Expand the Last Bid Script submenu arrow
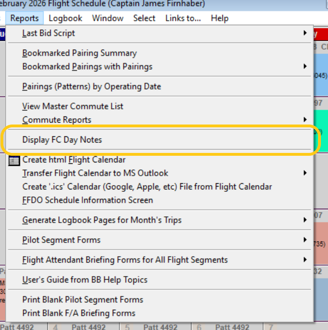Viewport: 328px width, 330px height. click(305, 33)
